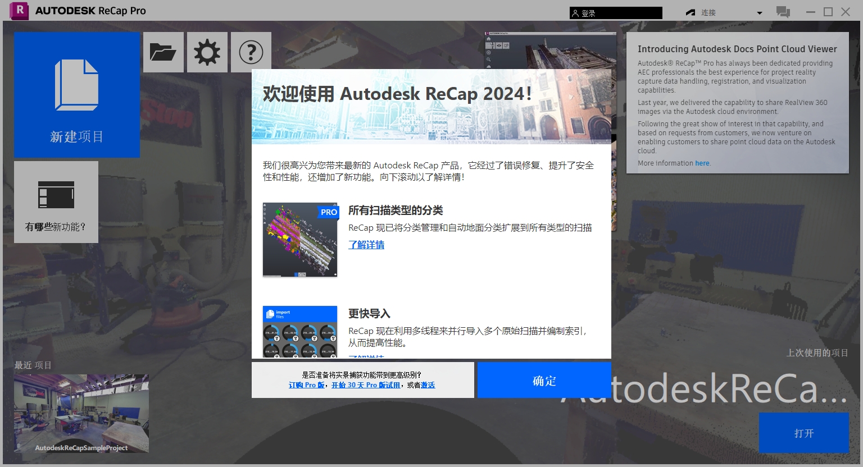863x467 pixels.
Task: Click 了解详情 link under scan classification
Action: click(x=366, y=245)
